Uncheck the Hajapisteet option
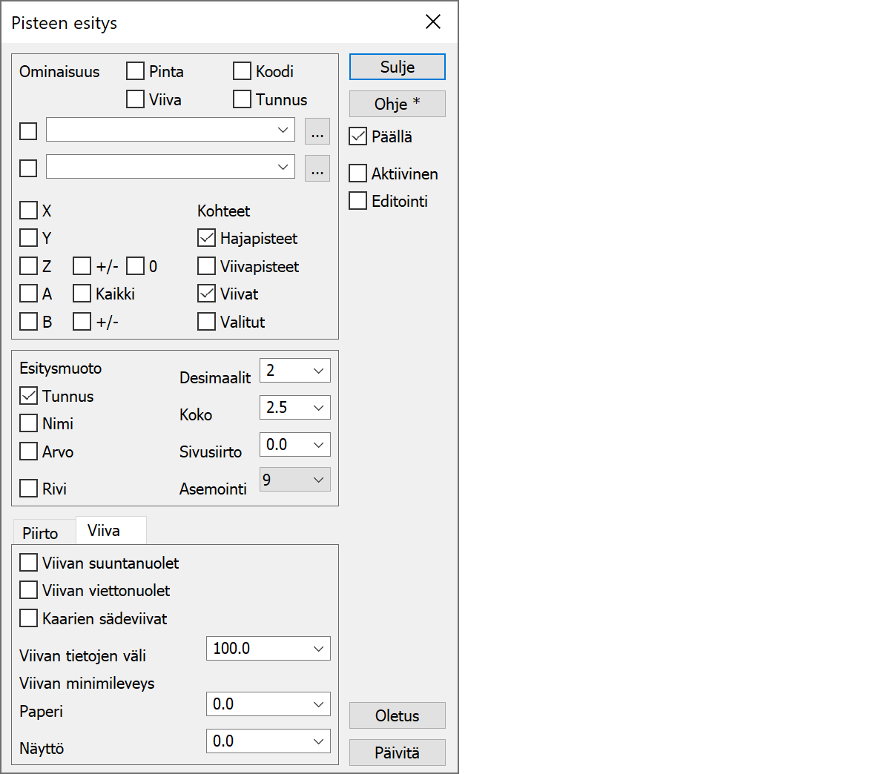The image size is (890, 774). [207, 238]
